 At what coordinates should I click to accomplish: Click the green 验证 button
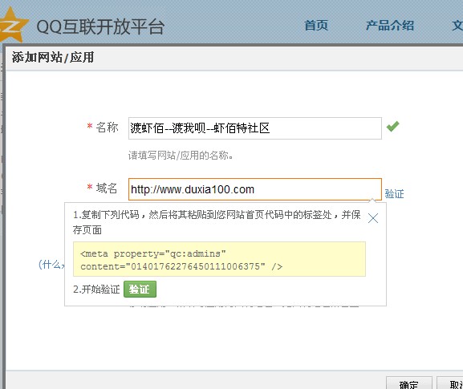[140, 290]
